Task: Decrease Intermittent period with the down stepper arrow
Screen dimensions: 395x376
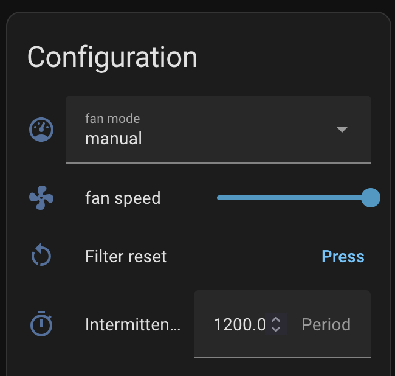Action: [x=276, y=329]
